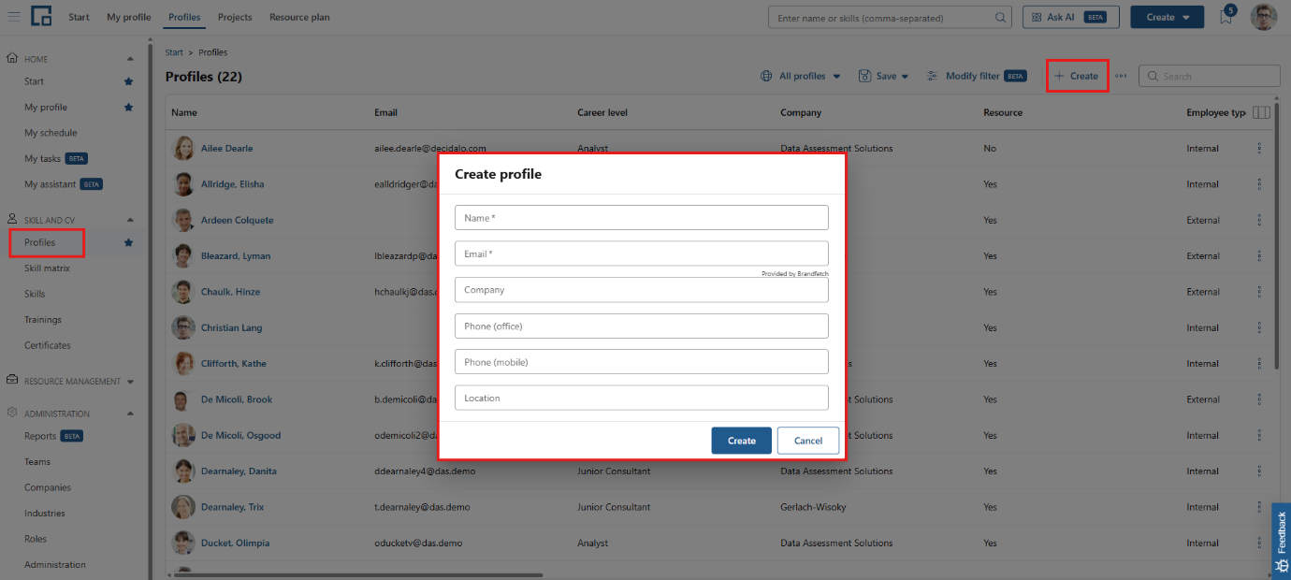Screen dimensions: 1291x580
Task: Expand the RESOURCE MANAGEMENT section
Action: [x=130, y=382]
